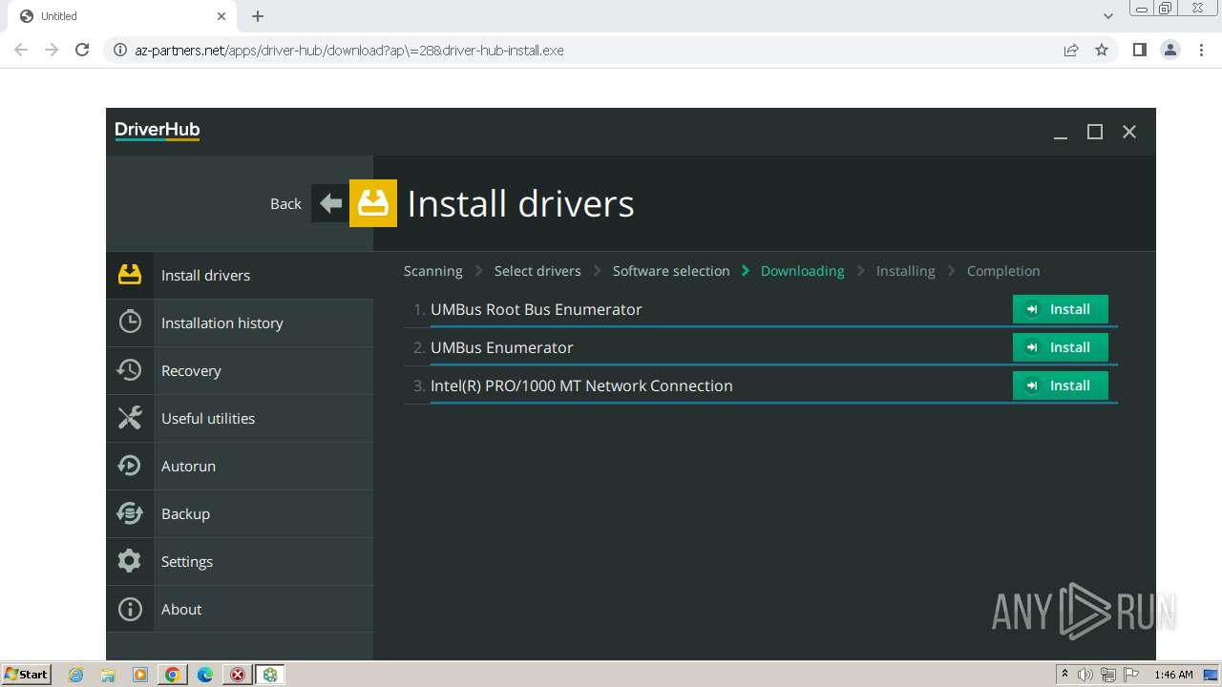
Task: Open the browser side panel icon
Action: pos(1139,50)
